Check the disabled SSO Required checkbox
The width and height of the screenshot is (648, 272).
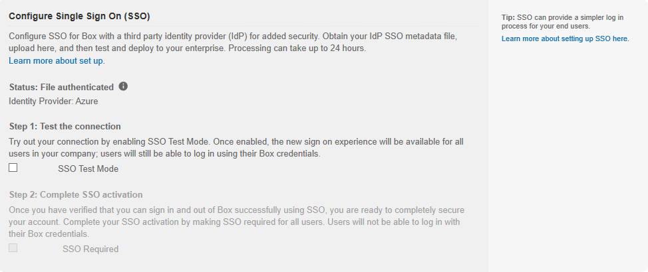tap(13, 248)
